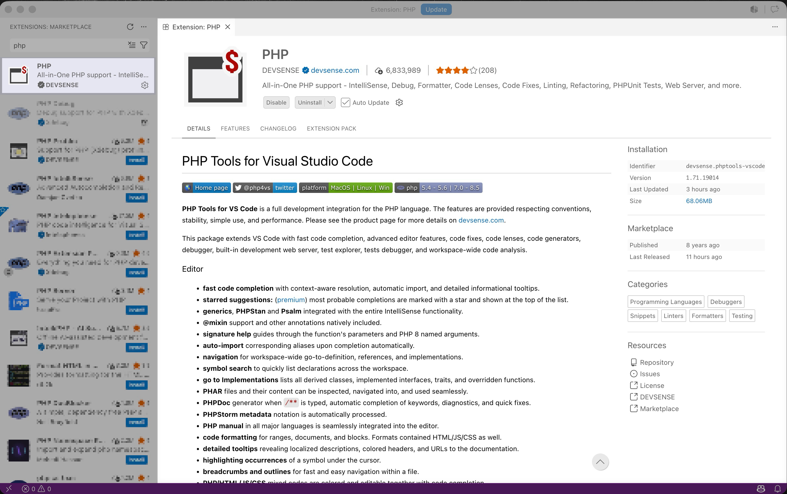This screenshot has height=494, width=787.
Task: Open the gear menu beside Auto Update
Action: (399, 102)
